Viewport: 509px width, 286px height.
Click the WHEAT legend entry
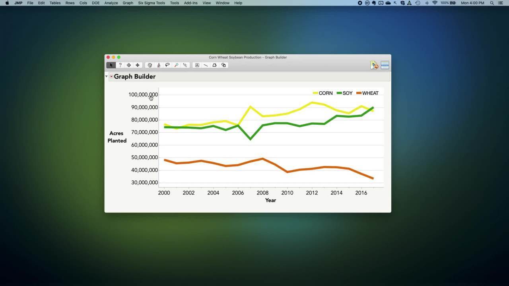tap(370, 93)
